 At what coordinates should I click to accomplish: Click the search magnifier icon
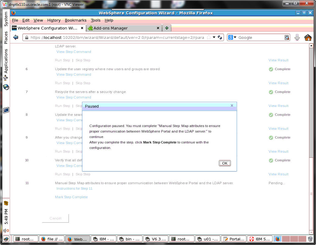tap(287, 37)
